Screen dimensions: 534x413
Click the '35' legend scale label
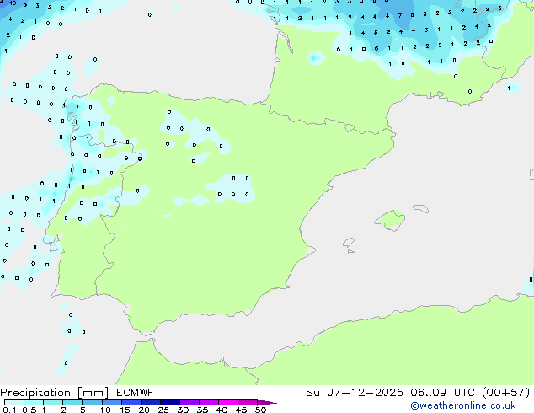click(x=202, y=410)
